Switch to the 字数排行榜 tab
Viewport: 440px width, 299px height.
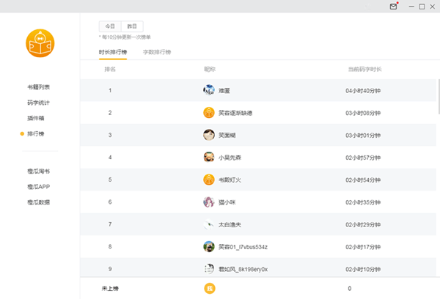[x=157, y=52]
